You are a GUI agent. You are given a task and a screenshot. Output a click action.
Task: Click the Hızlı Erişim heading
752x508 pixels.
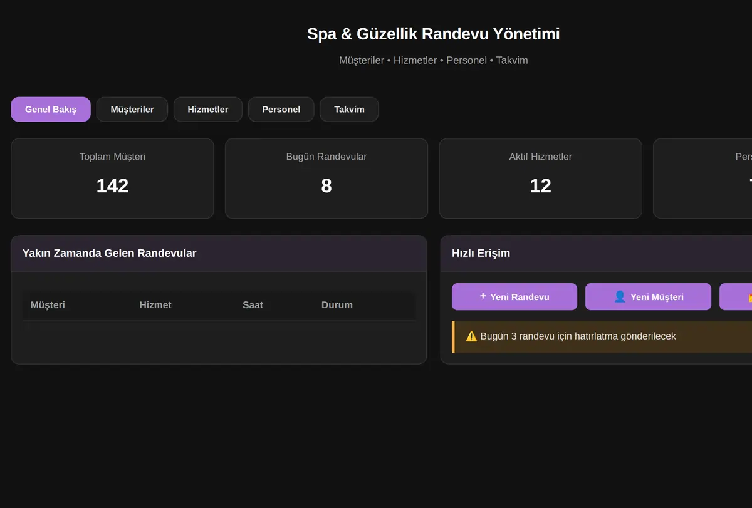[x=481, y=253]
